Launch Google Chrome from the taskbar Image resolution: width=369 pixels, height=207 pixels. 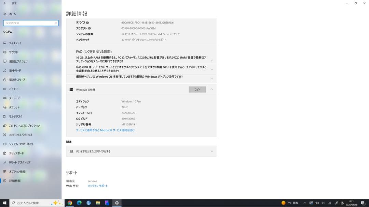click(70, 203)
